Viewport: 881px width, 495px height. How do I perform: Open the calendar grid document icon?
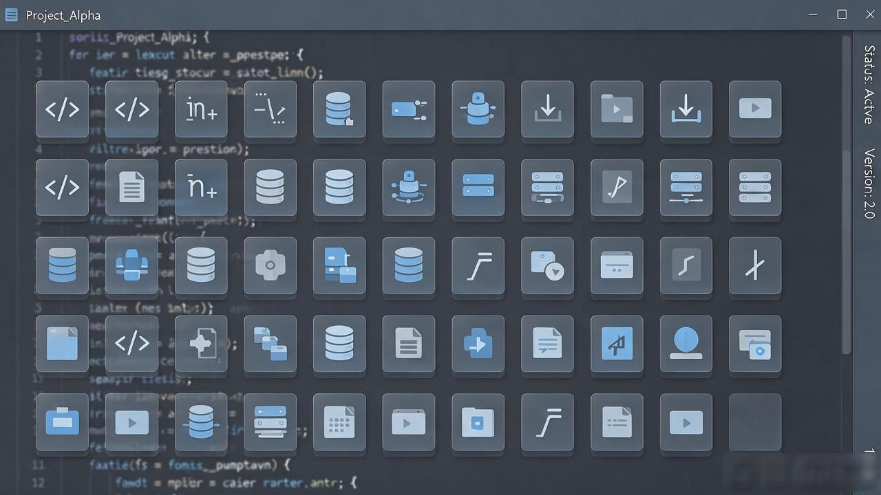339,421
